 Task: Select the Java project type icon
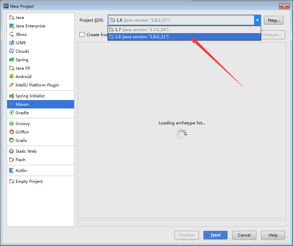[x=12, y=17]
